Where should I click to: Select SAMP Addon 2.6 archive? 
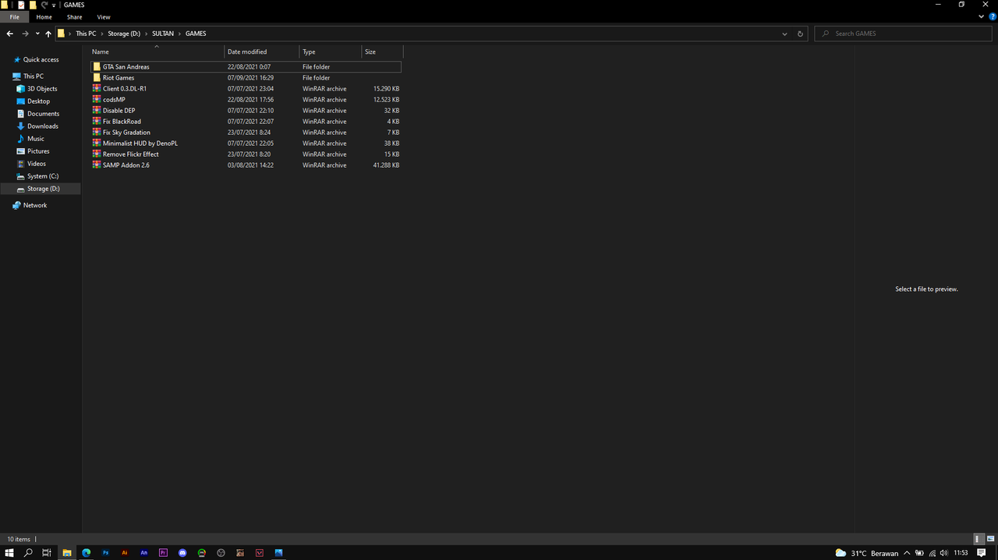246,165
